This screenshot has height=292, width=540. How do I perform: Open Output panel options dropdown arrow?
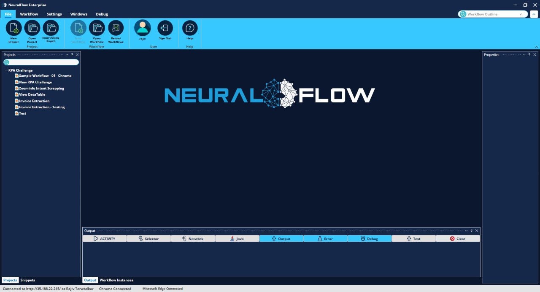click(467, 230)
